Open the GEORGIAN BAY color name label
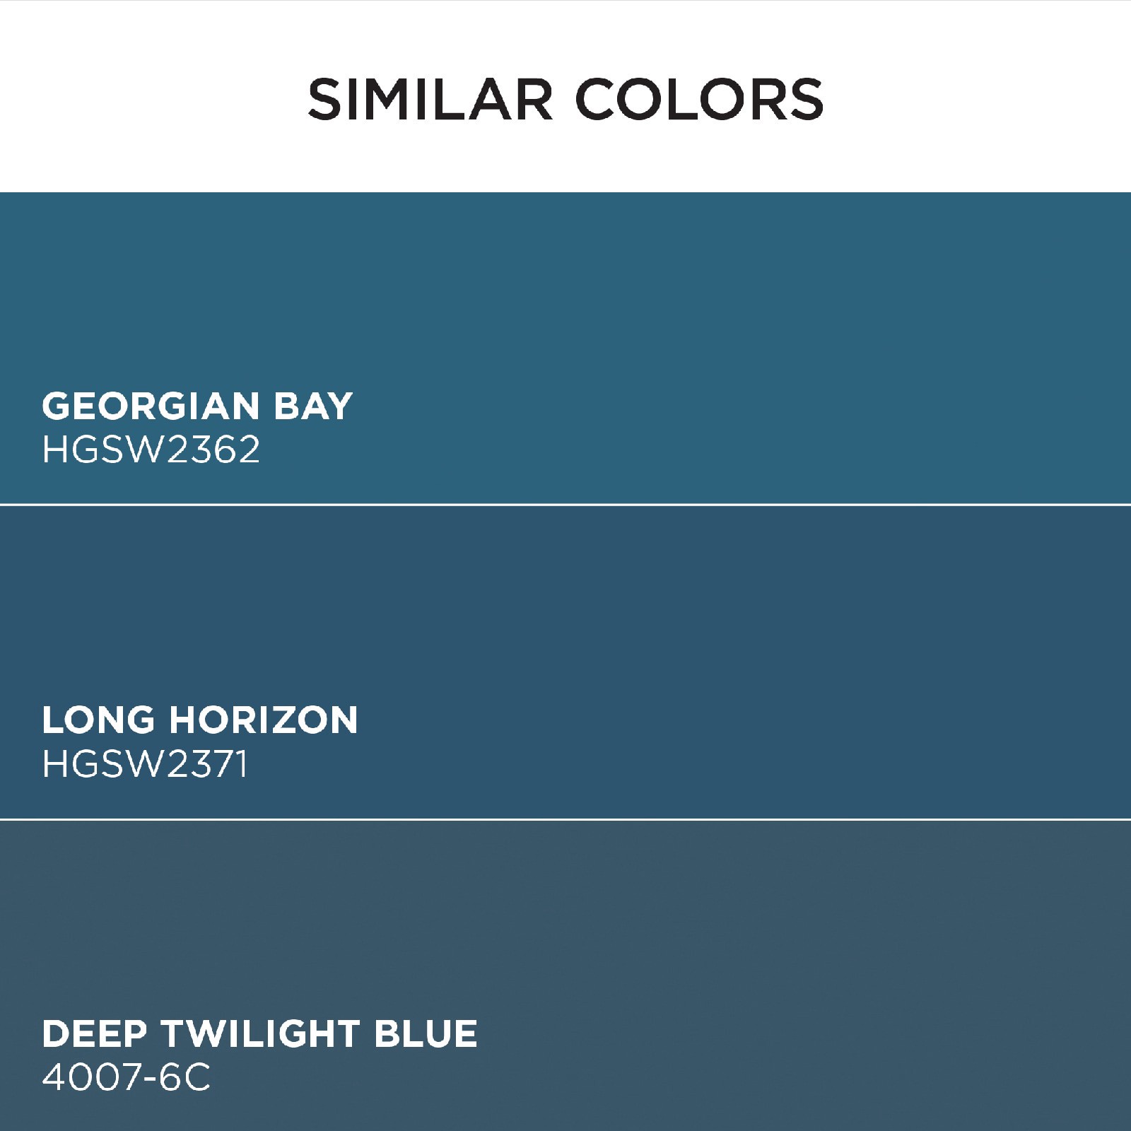The height and width of the screenshot is (1131, 1131). 197,406
